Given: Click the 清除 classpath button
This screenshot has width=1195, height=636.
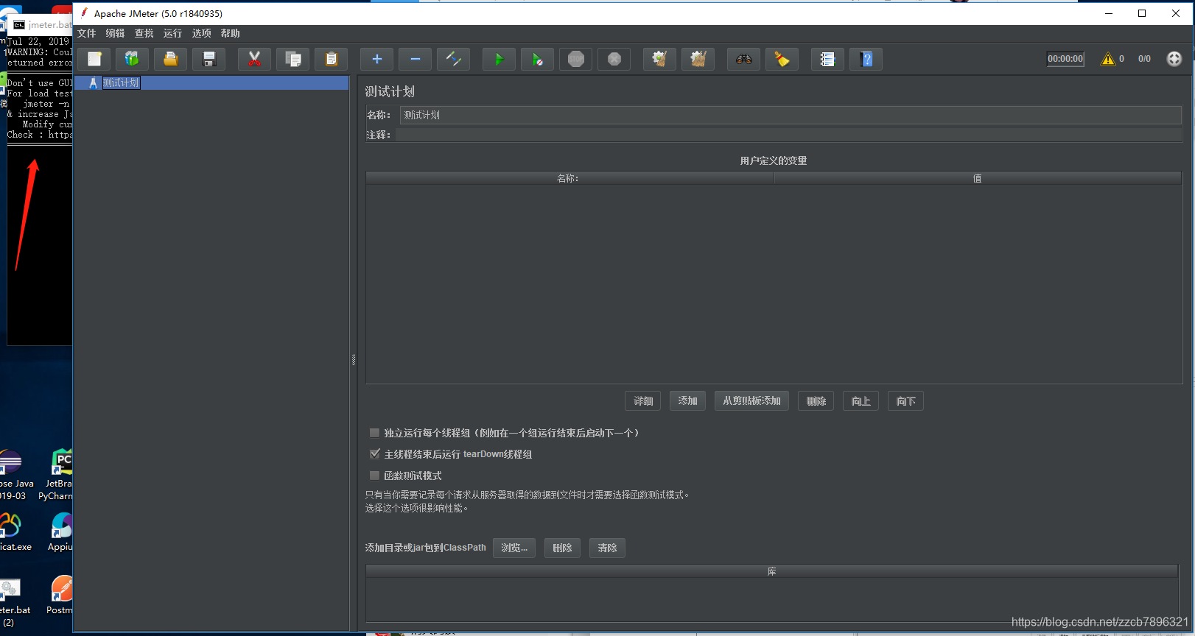Looking at the screenshot, I should pos(607,548).
